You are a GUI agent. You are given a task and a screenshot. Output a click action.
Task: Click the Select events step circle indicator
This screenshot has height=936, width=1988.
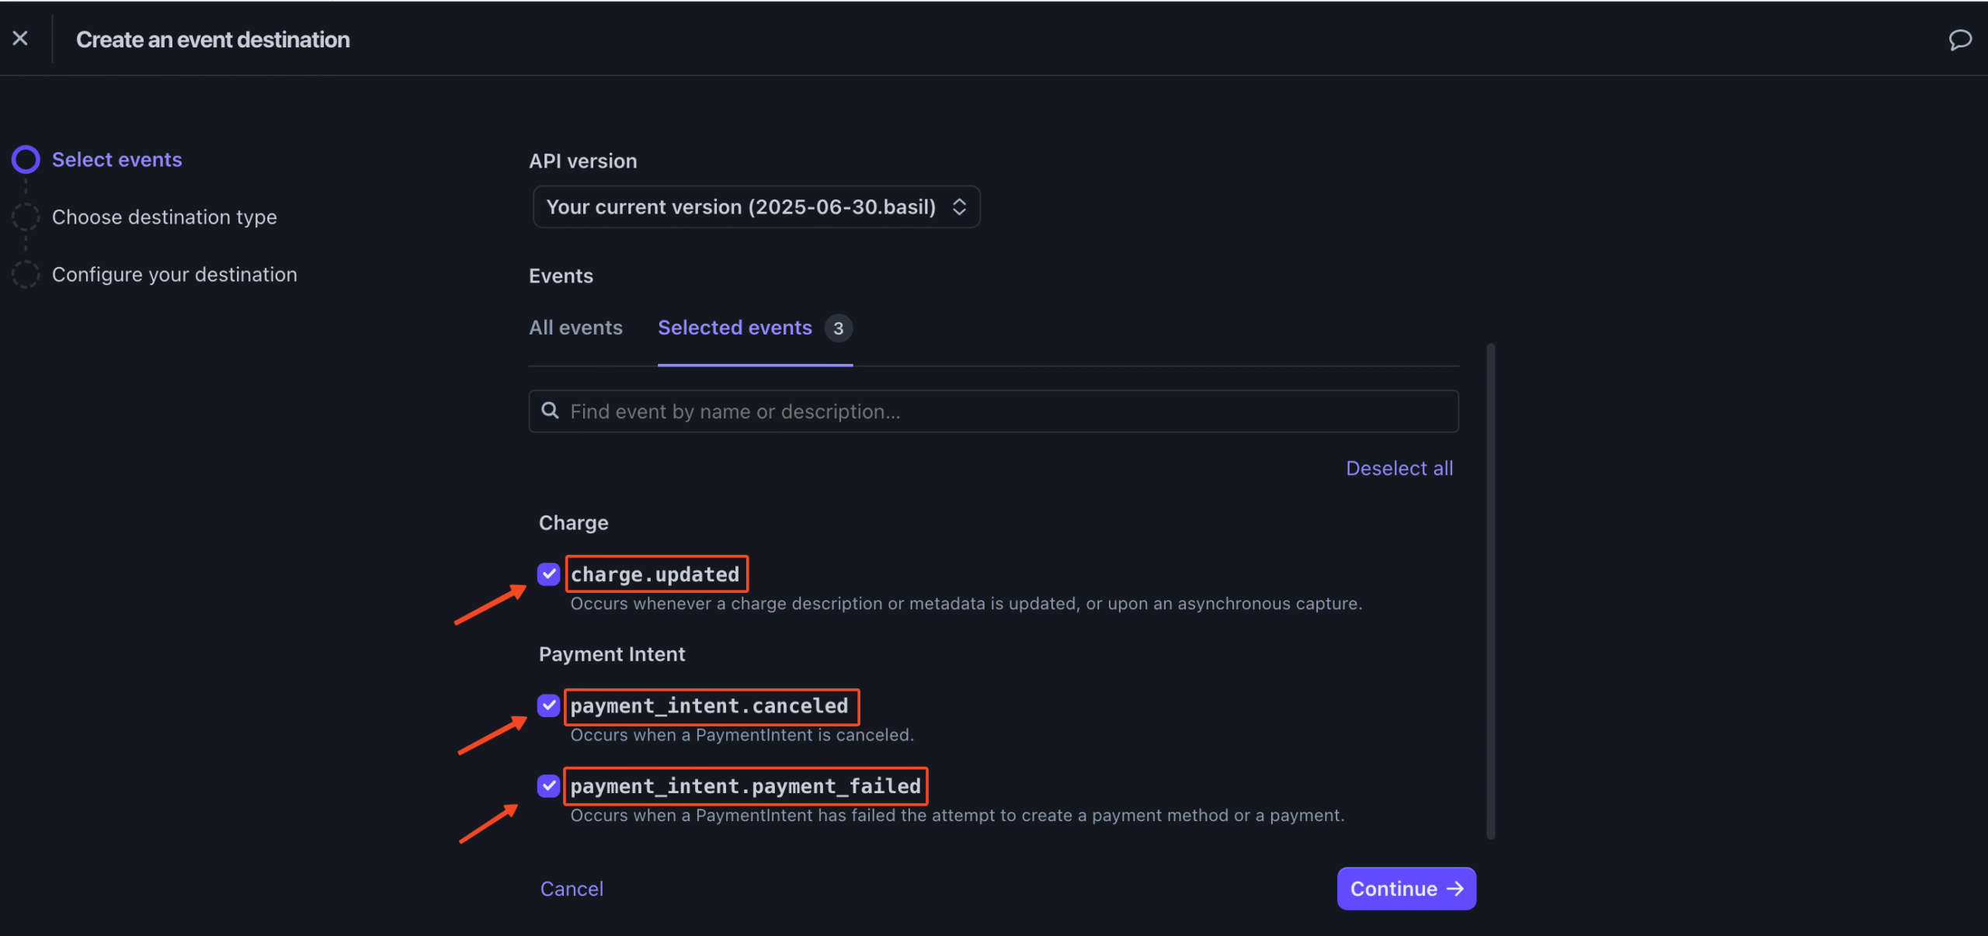[x=26, y=159]
